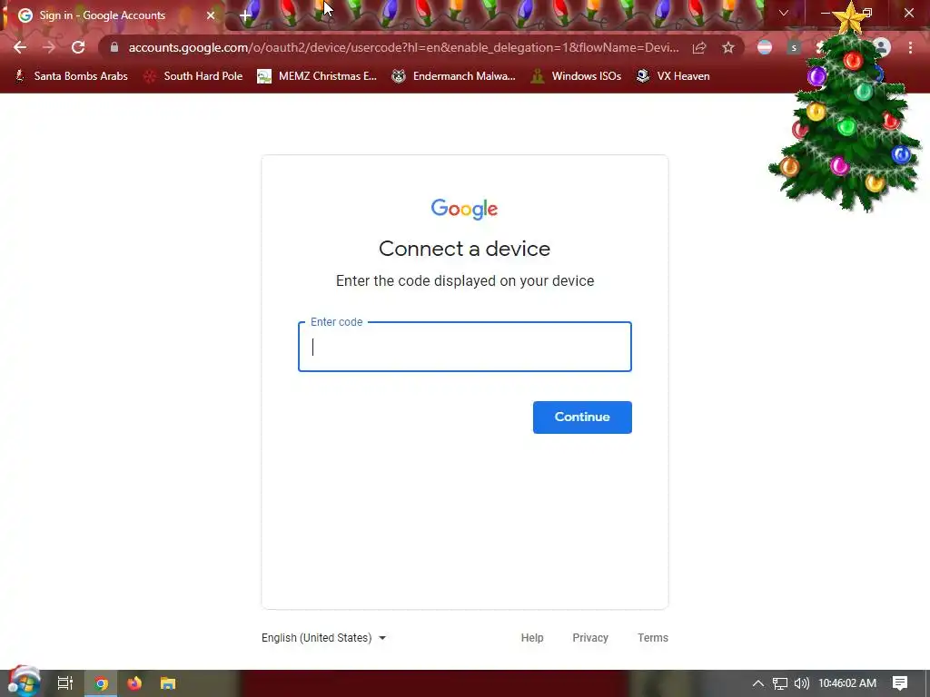Open the VX Heaven bookmark

point(673,76)
